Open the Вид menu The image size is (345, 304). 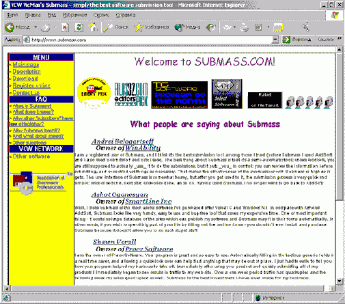52,15
